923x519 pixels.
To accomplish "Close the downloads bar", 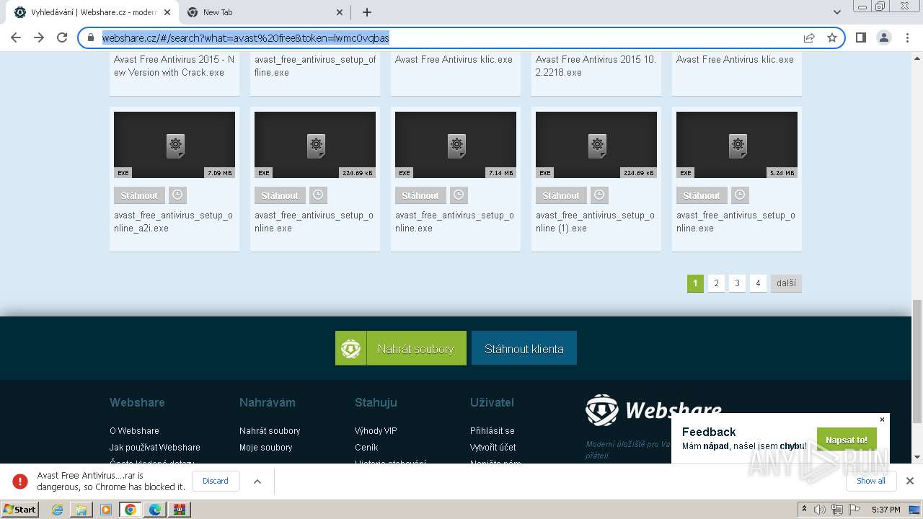I will (910, 481).
